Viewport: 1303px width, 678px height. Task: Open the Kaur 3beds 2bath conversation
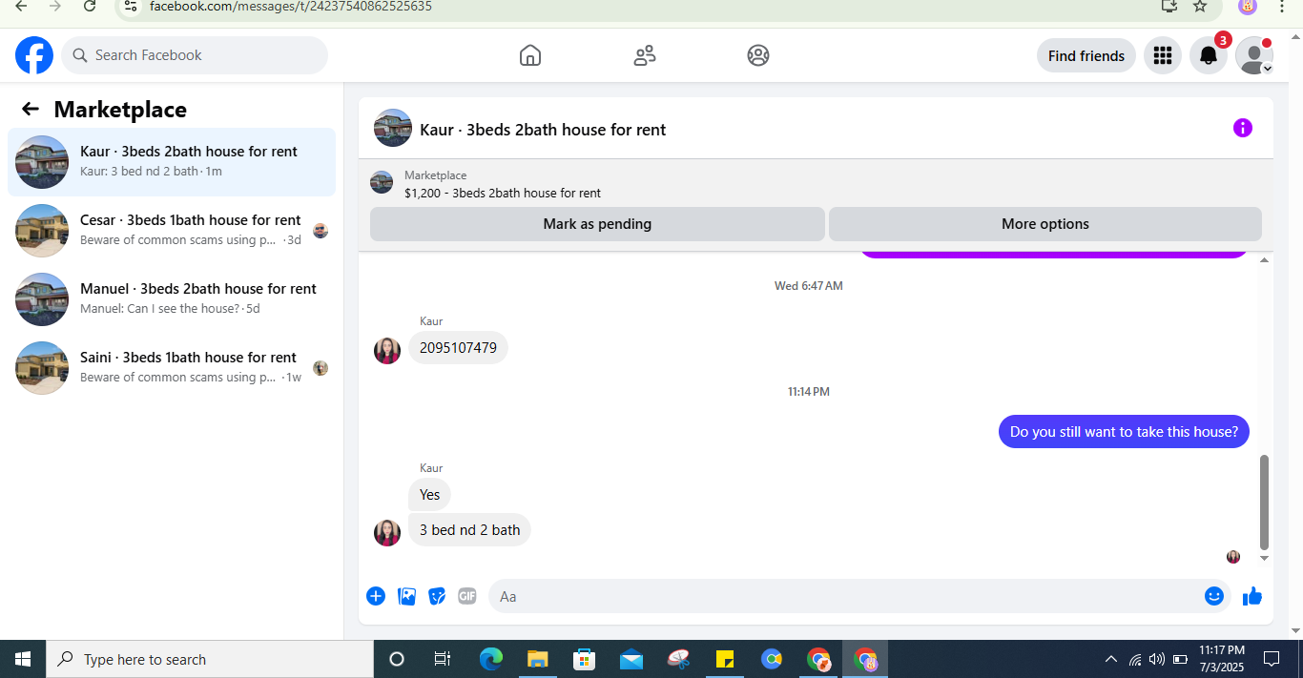click(172, 161)
